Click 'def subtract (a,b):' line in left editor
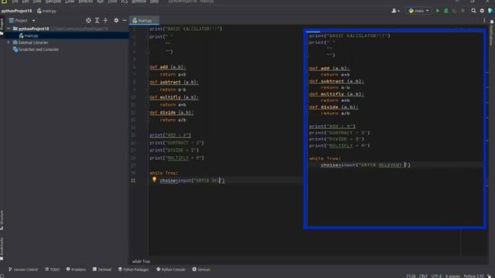 tap(173, 83)
